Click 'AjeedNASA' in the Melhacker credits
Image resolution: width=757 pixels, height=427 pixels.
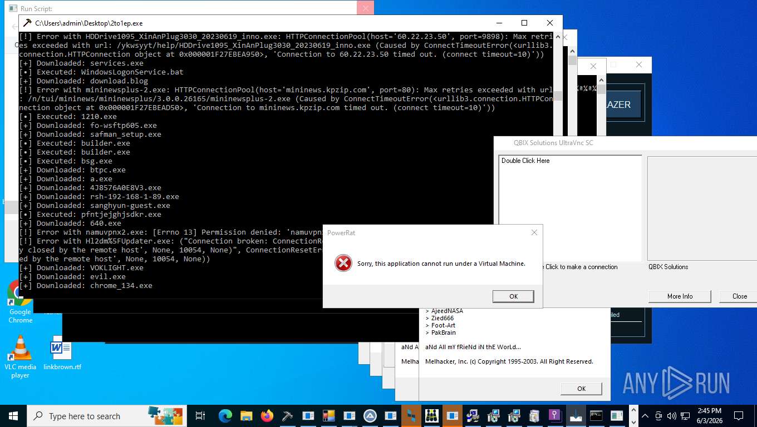tap(447, 311)
